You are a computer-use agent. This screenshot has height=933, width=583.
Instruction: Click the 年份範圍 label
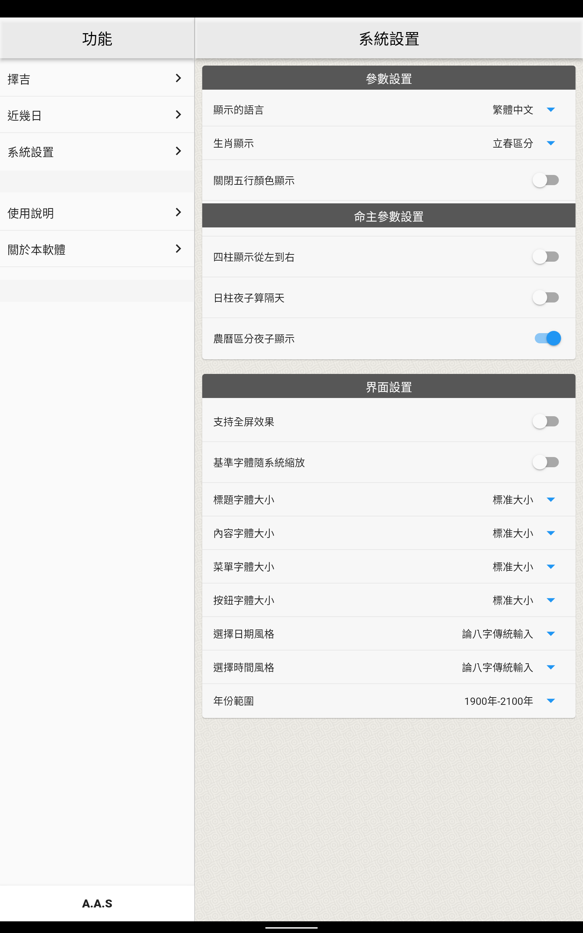[x=234, y=701]
